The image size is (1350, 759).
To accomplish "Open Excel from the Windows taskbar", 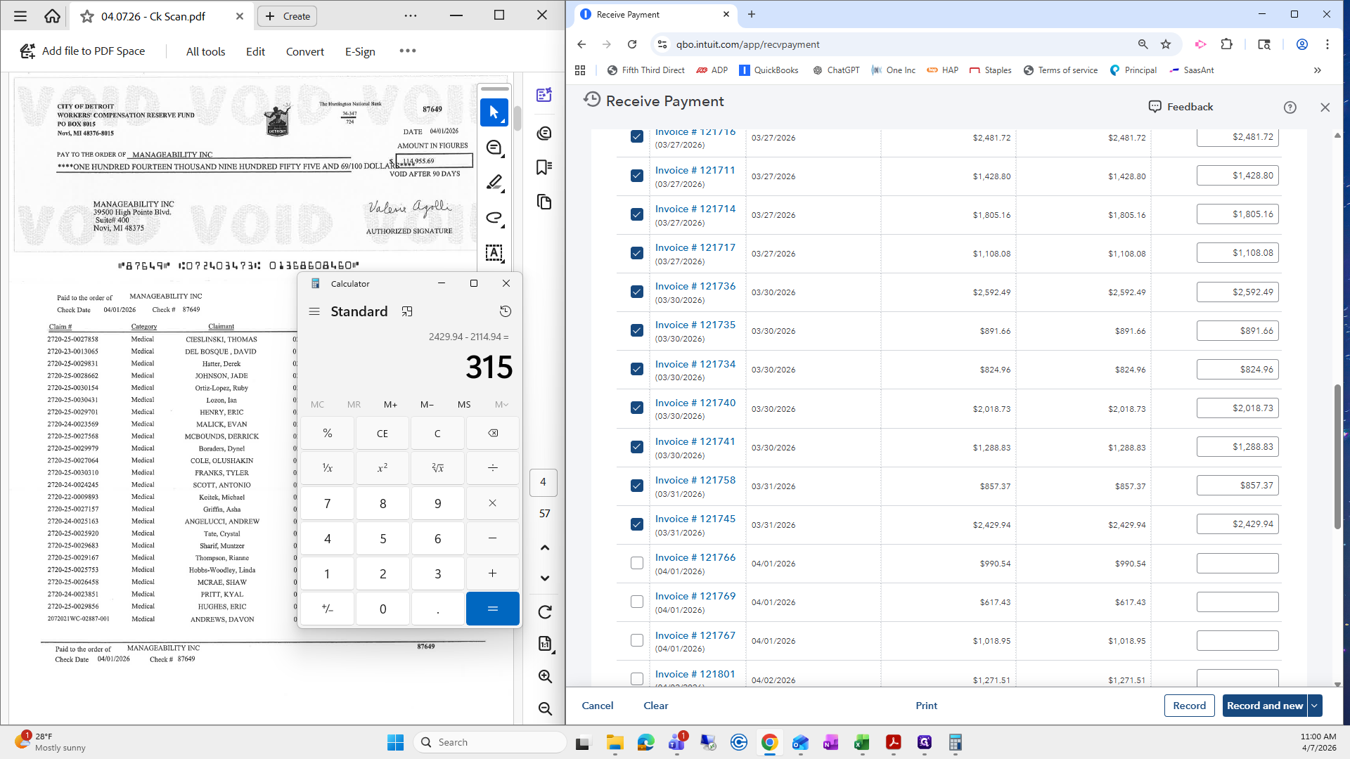I will [x=861, y=742].
